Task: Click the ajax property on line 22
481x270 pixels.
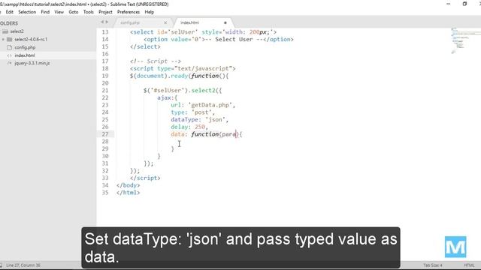Action: [164, 97]
